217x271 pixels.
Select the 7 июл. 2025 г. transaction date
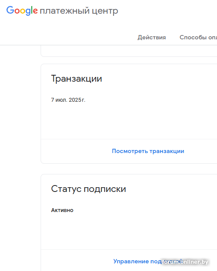(68, 100)
